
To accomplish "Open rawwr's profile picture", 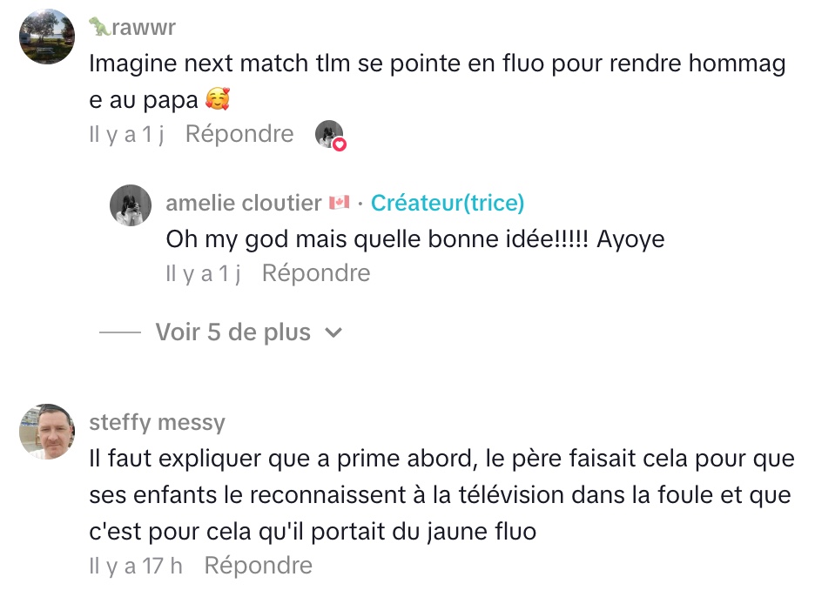I will [46, 37].
